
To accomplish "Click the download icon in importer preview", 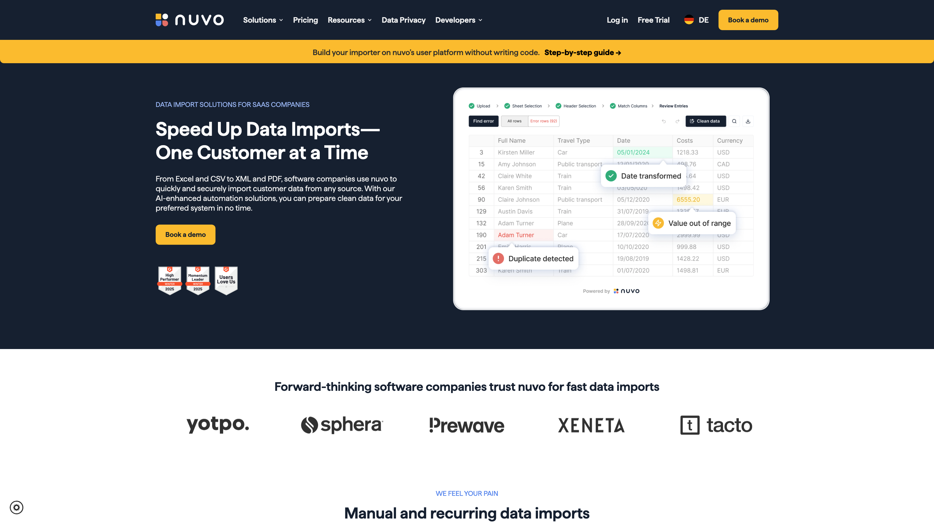I will pyautogui.click(x=748, y=121).
